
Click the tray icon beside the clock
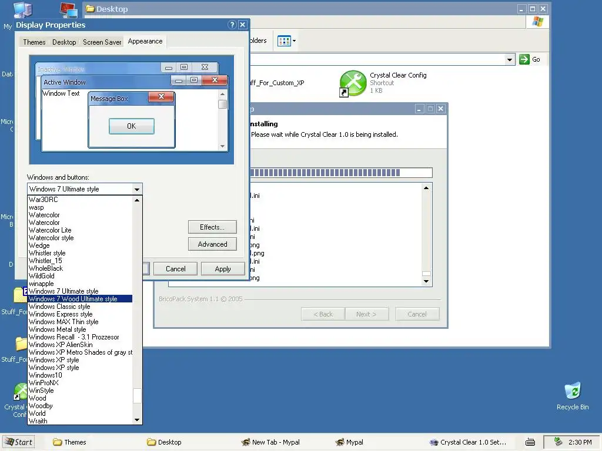(x=558, y=442)
